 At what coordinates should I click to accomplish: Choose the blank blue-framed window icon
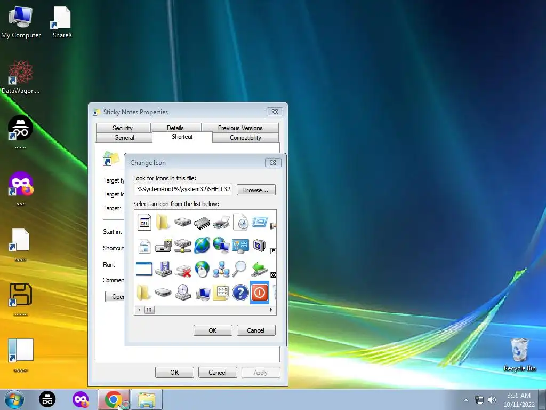[x=144, y=269]
